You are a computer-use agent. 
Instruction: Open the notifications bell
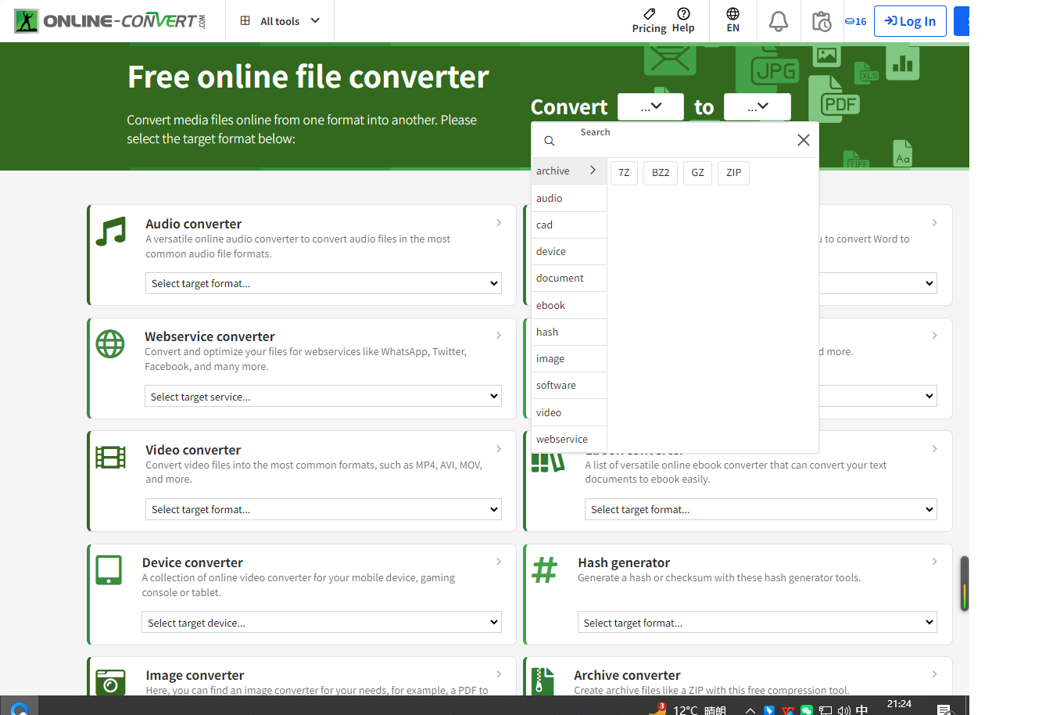(x=778, y=21)
